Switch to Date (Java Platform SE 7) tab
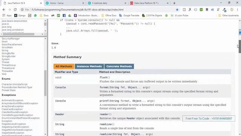Screen dimensions: 241x136 click(x=149, y=3)
